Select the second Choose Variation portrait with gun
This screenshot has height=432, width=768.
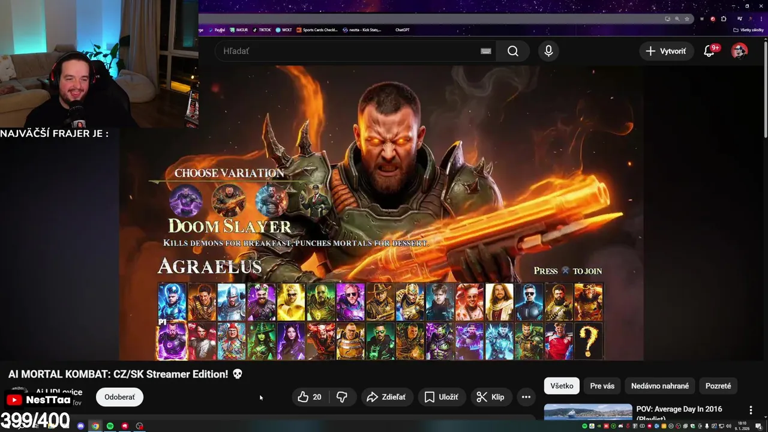(229, 200)
